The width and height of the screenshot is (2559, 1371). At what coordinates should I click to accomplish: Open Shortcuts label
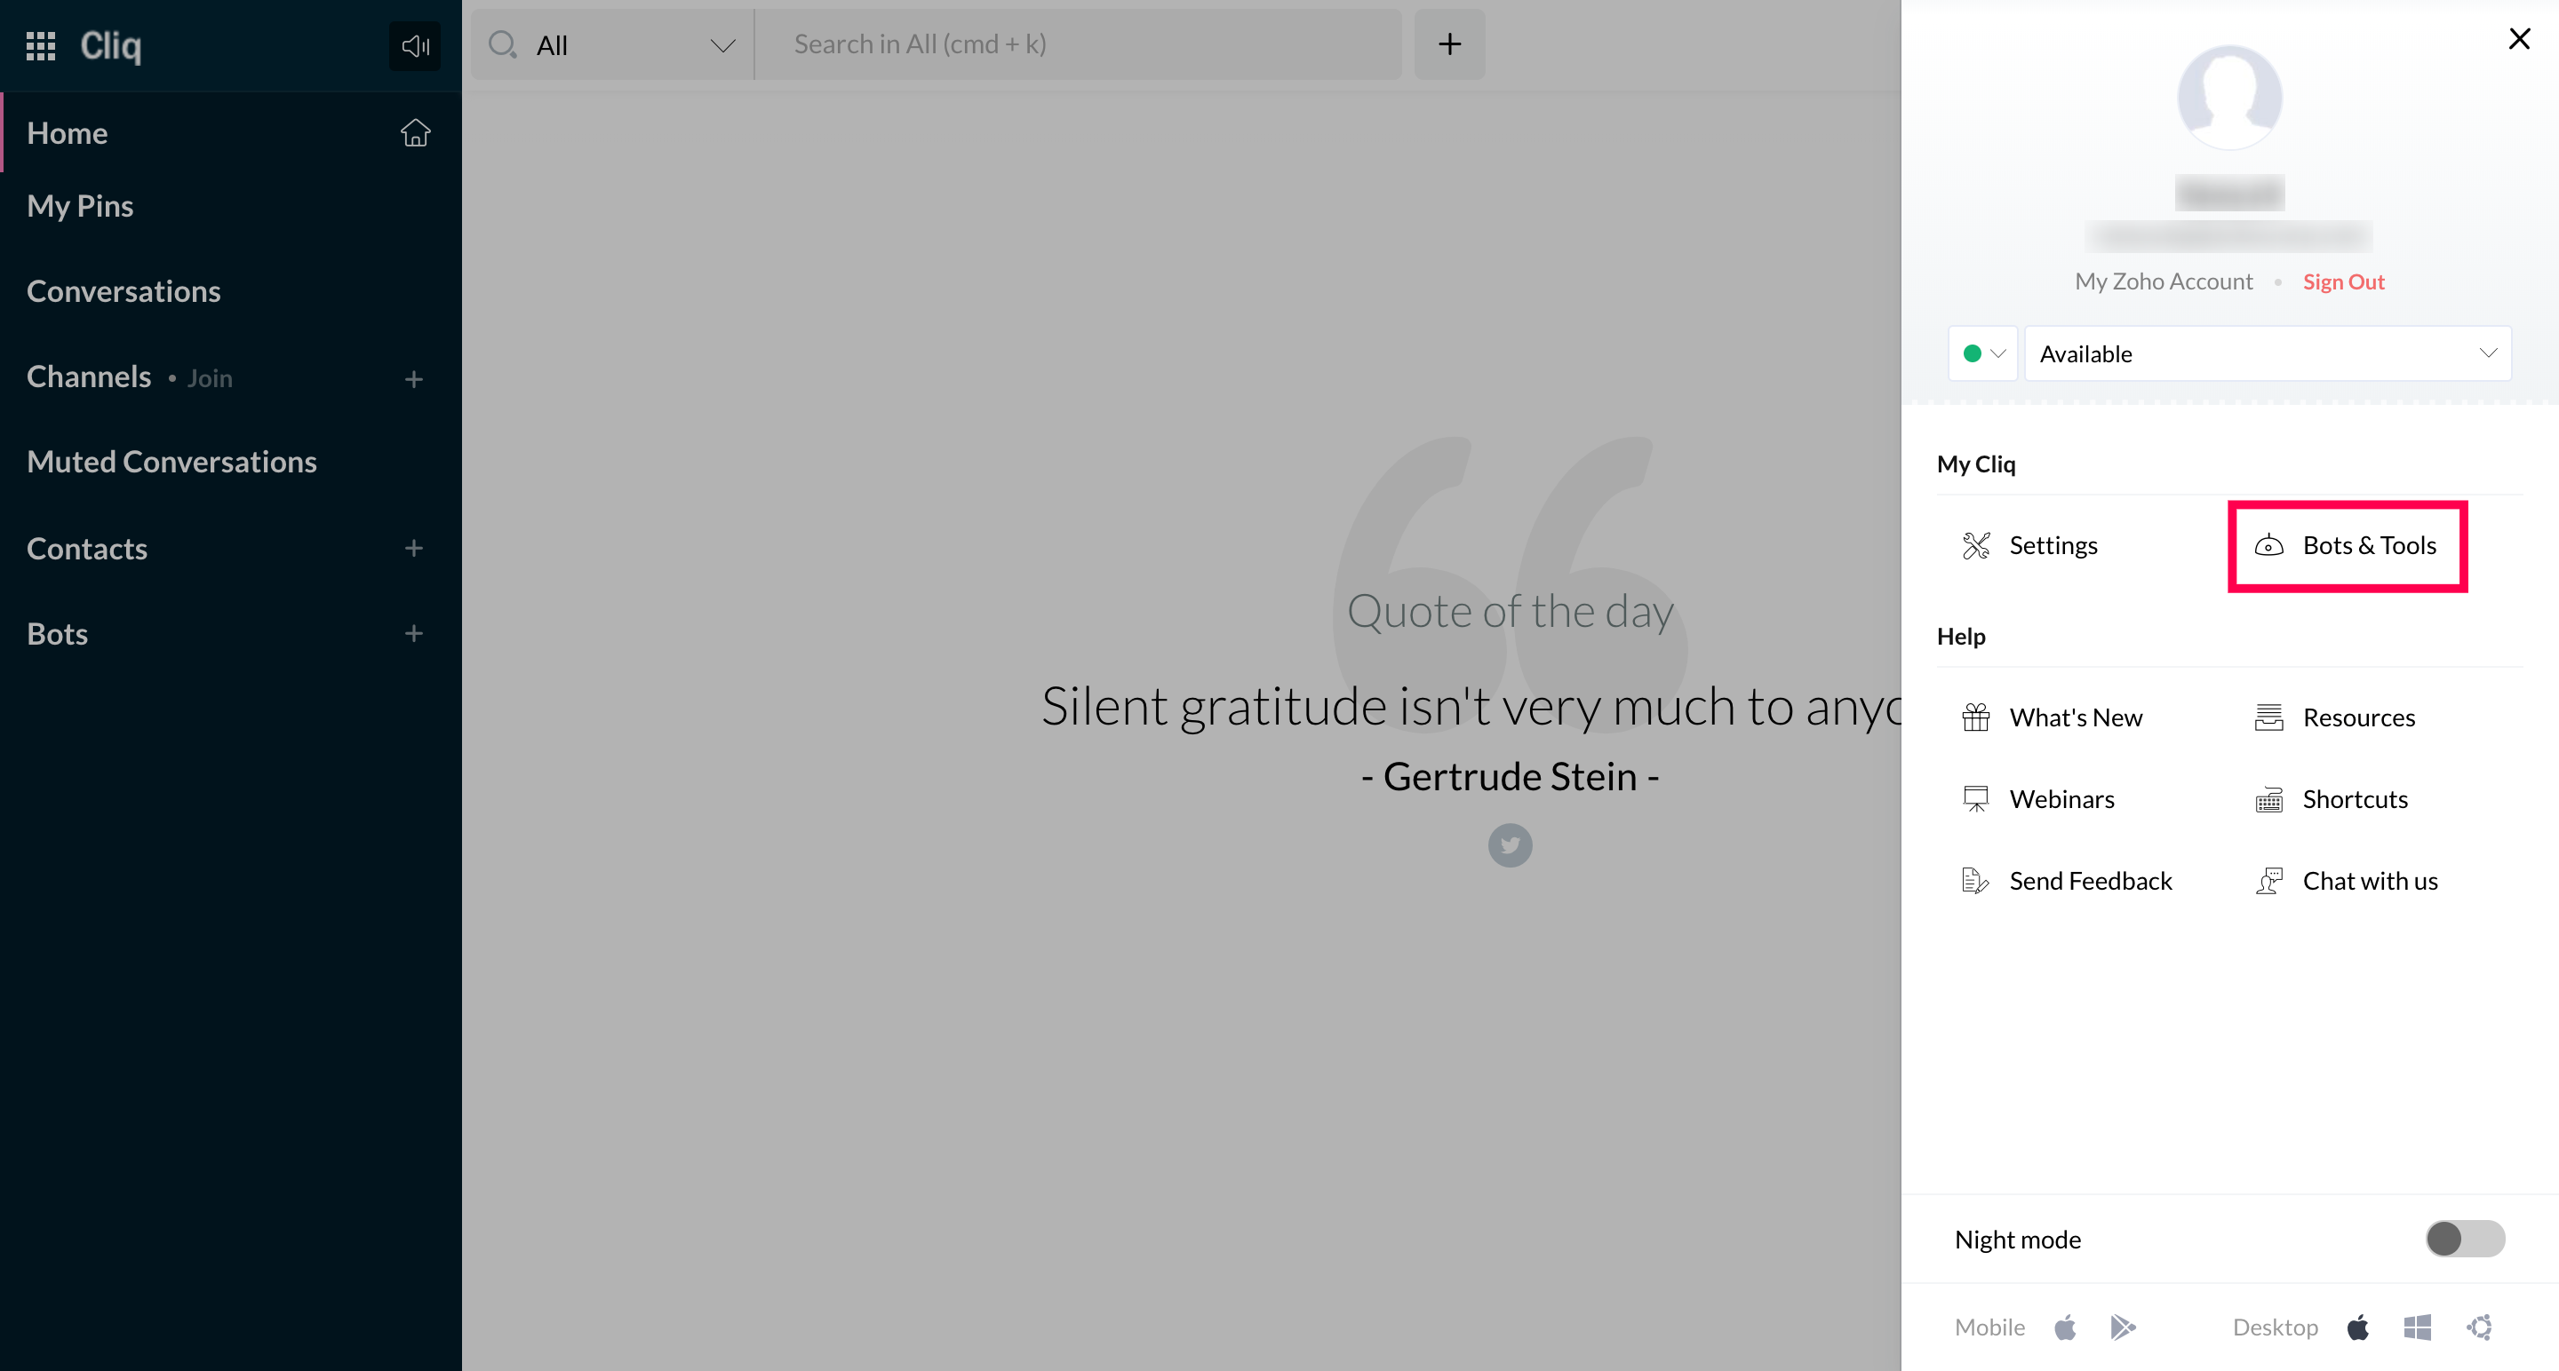click(x=2355, y=799)
